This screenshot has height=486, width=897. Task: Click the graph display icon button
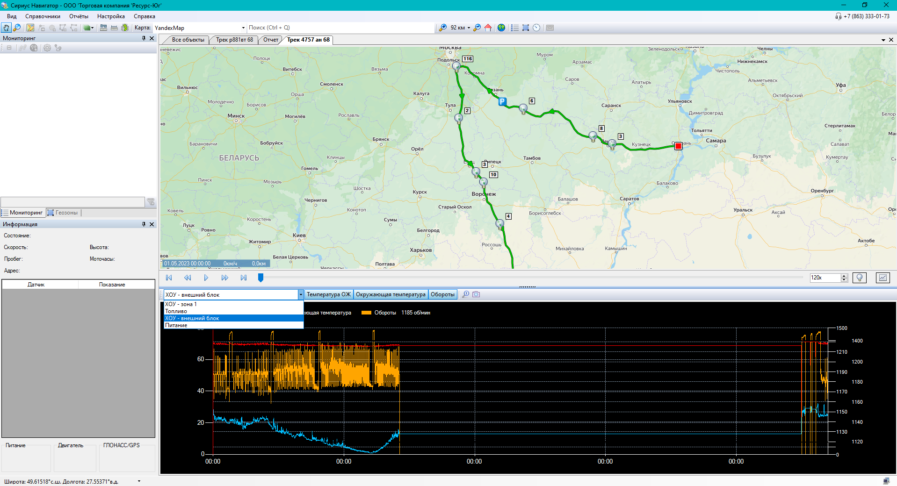(883, 278)
